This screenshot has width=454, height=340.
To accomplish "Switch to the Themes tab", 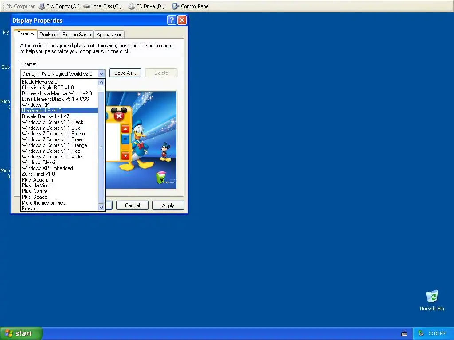I will [x=26, y=34].
